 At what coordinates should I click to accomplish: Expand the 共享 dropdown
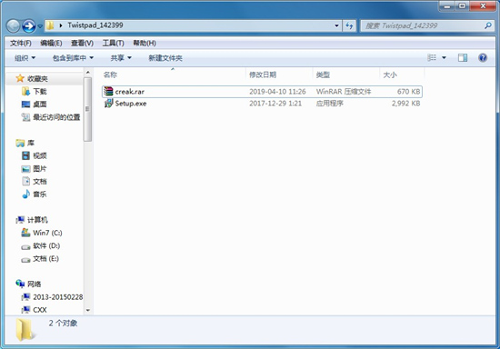pos(121,58)
